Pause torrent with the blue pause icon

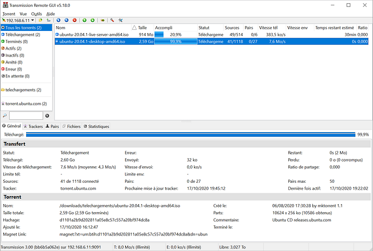(x=67, y=20)
